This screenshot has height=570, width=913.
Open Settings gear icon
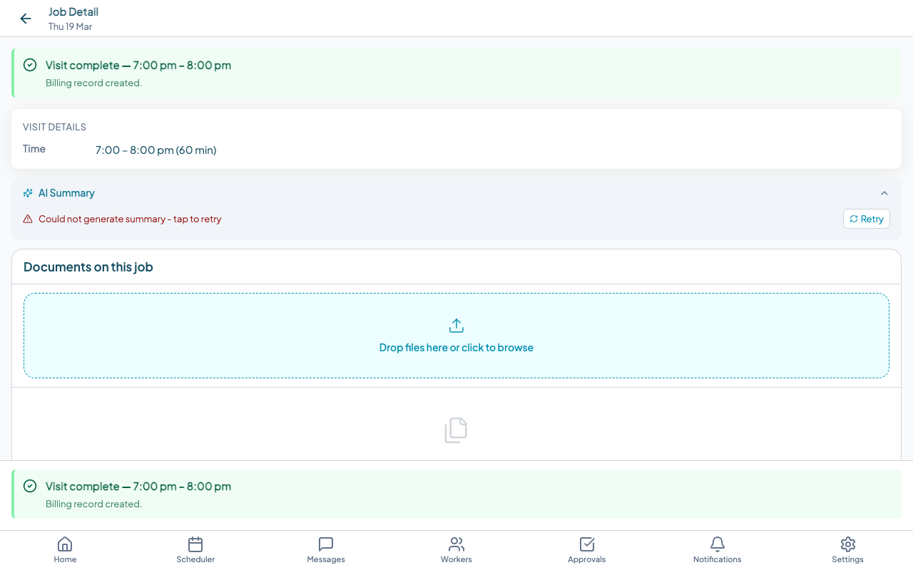(847, 544)
